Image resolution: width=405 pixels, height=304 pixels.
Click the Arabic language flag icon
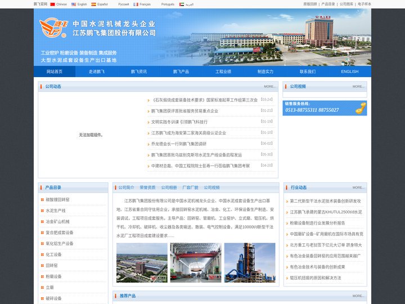coord(182,4)
